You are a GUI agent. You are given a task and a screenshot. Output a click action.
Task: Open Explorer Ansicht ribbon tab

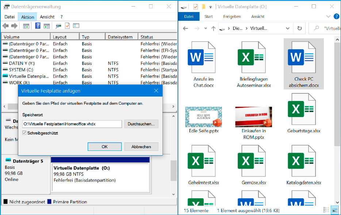point(258,16)
